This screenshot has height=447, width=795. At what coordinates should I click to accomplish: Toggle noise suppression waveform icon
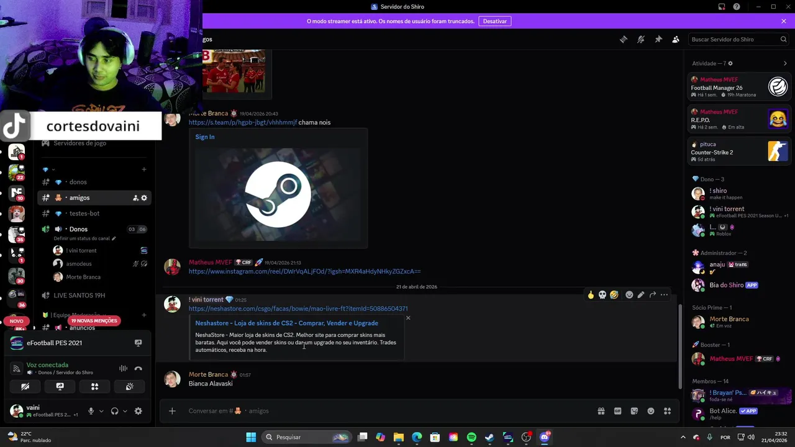click(123, 368)
